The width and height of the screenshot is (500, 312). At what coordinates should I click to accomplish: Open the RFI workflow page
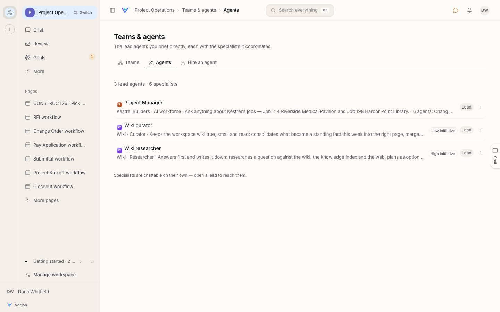tap(59, 117)
